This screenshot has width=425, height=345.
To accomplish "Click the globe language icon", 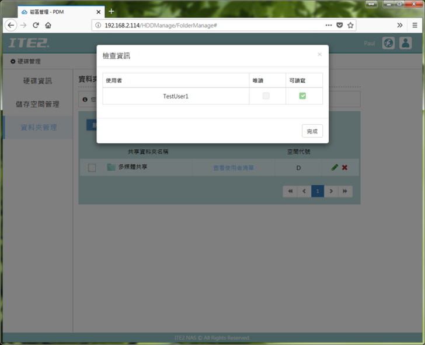I will (388, 43).
